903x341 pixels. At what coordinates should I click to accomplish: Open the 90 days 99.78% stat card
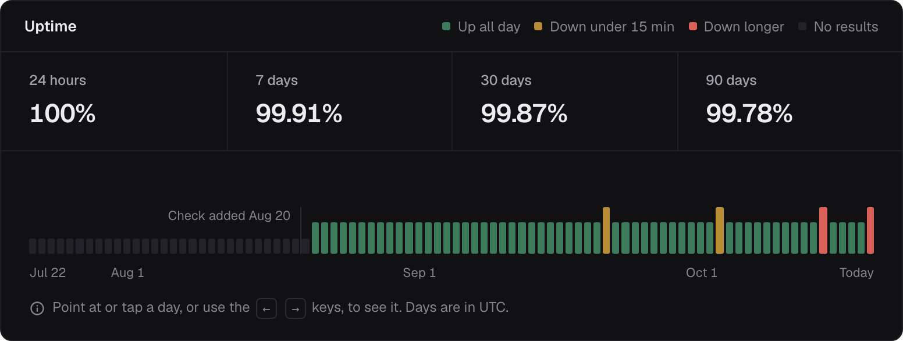(x=790, y=101)
